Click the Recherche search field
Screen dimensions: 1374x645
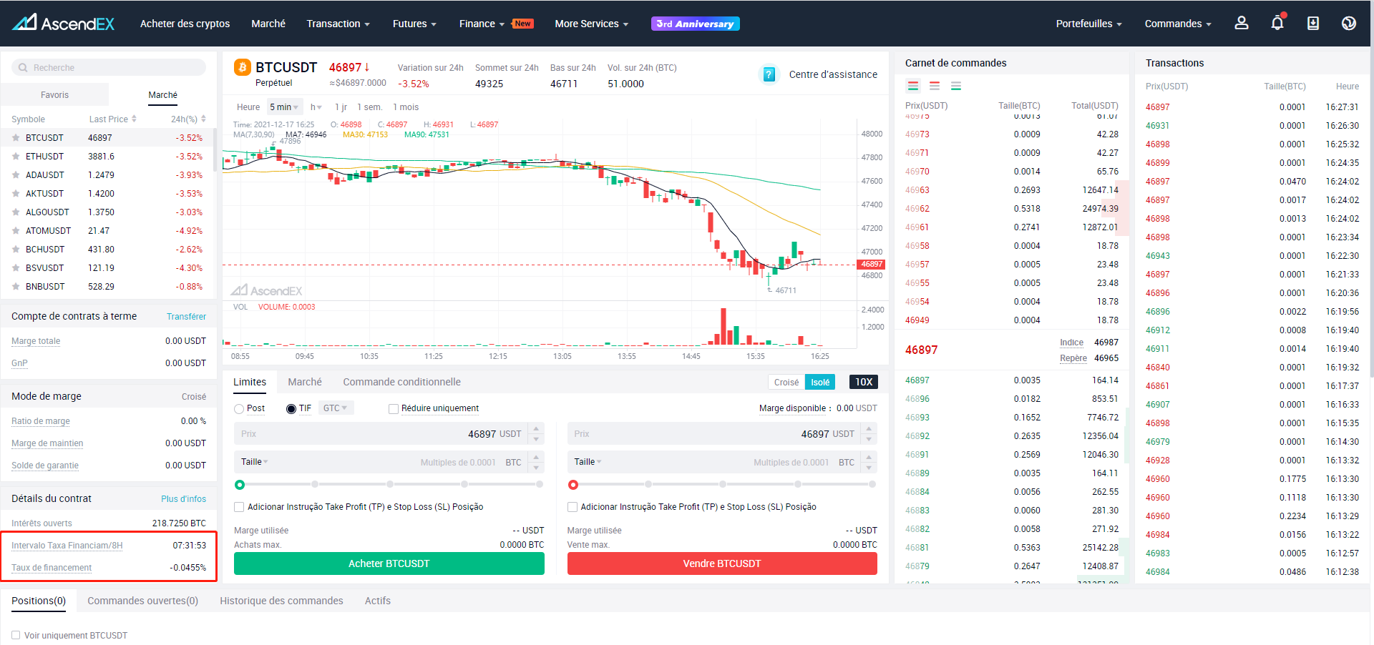[x=109, y=68]
